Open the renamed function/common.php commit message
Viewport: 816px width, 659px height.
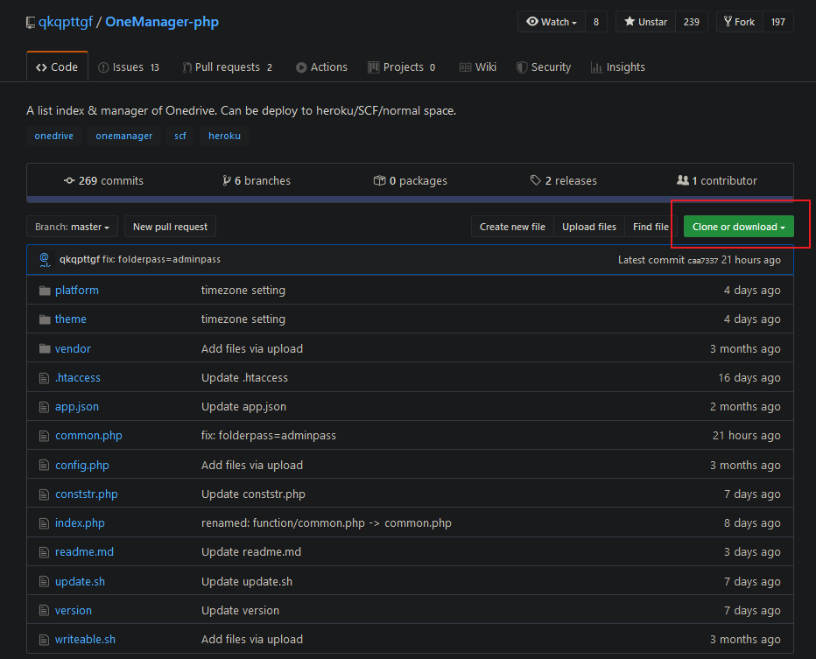327,523
